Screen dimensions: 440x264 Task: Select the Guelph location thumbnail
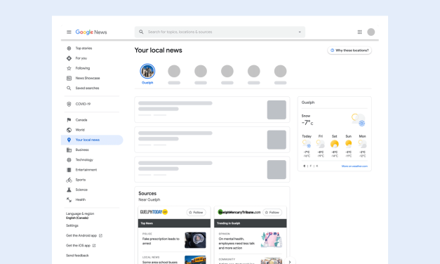tap(147, 72)
